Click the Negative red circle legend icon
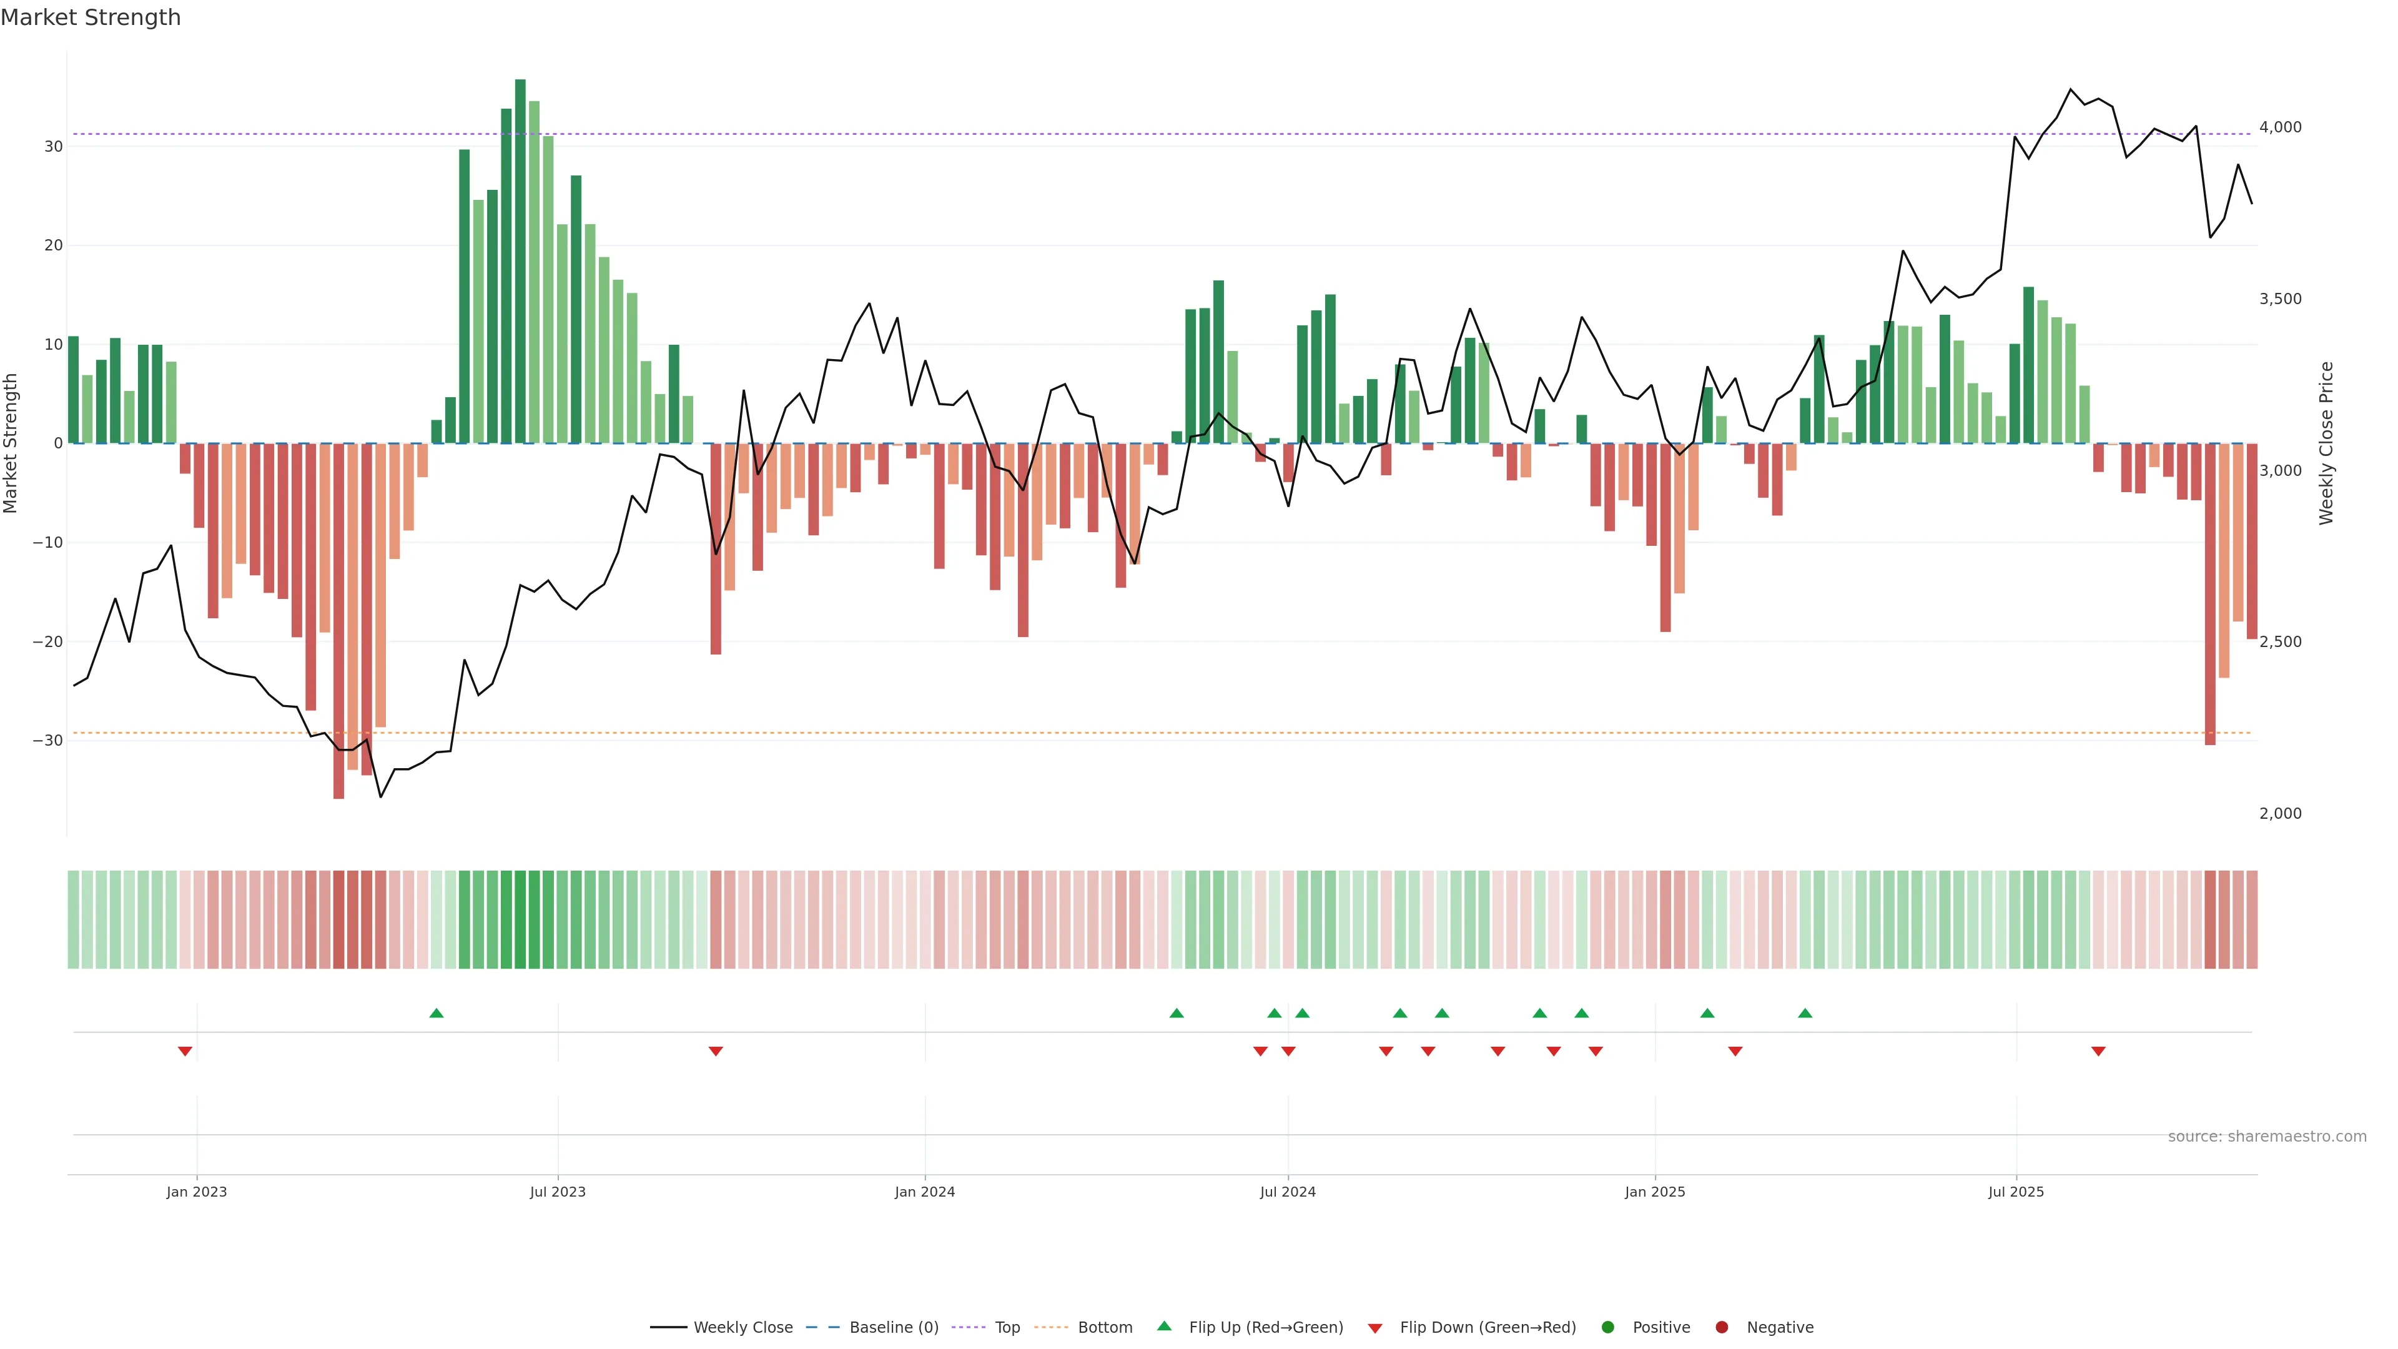The image size is (2398, 1349). coord(1721,1328)
